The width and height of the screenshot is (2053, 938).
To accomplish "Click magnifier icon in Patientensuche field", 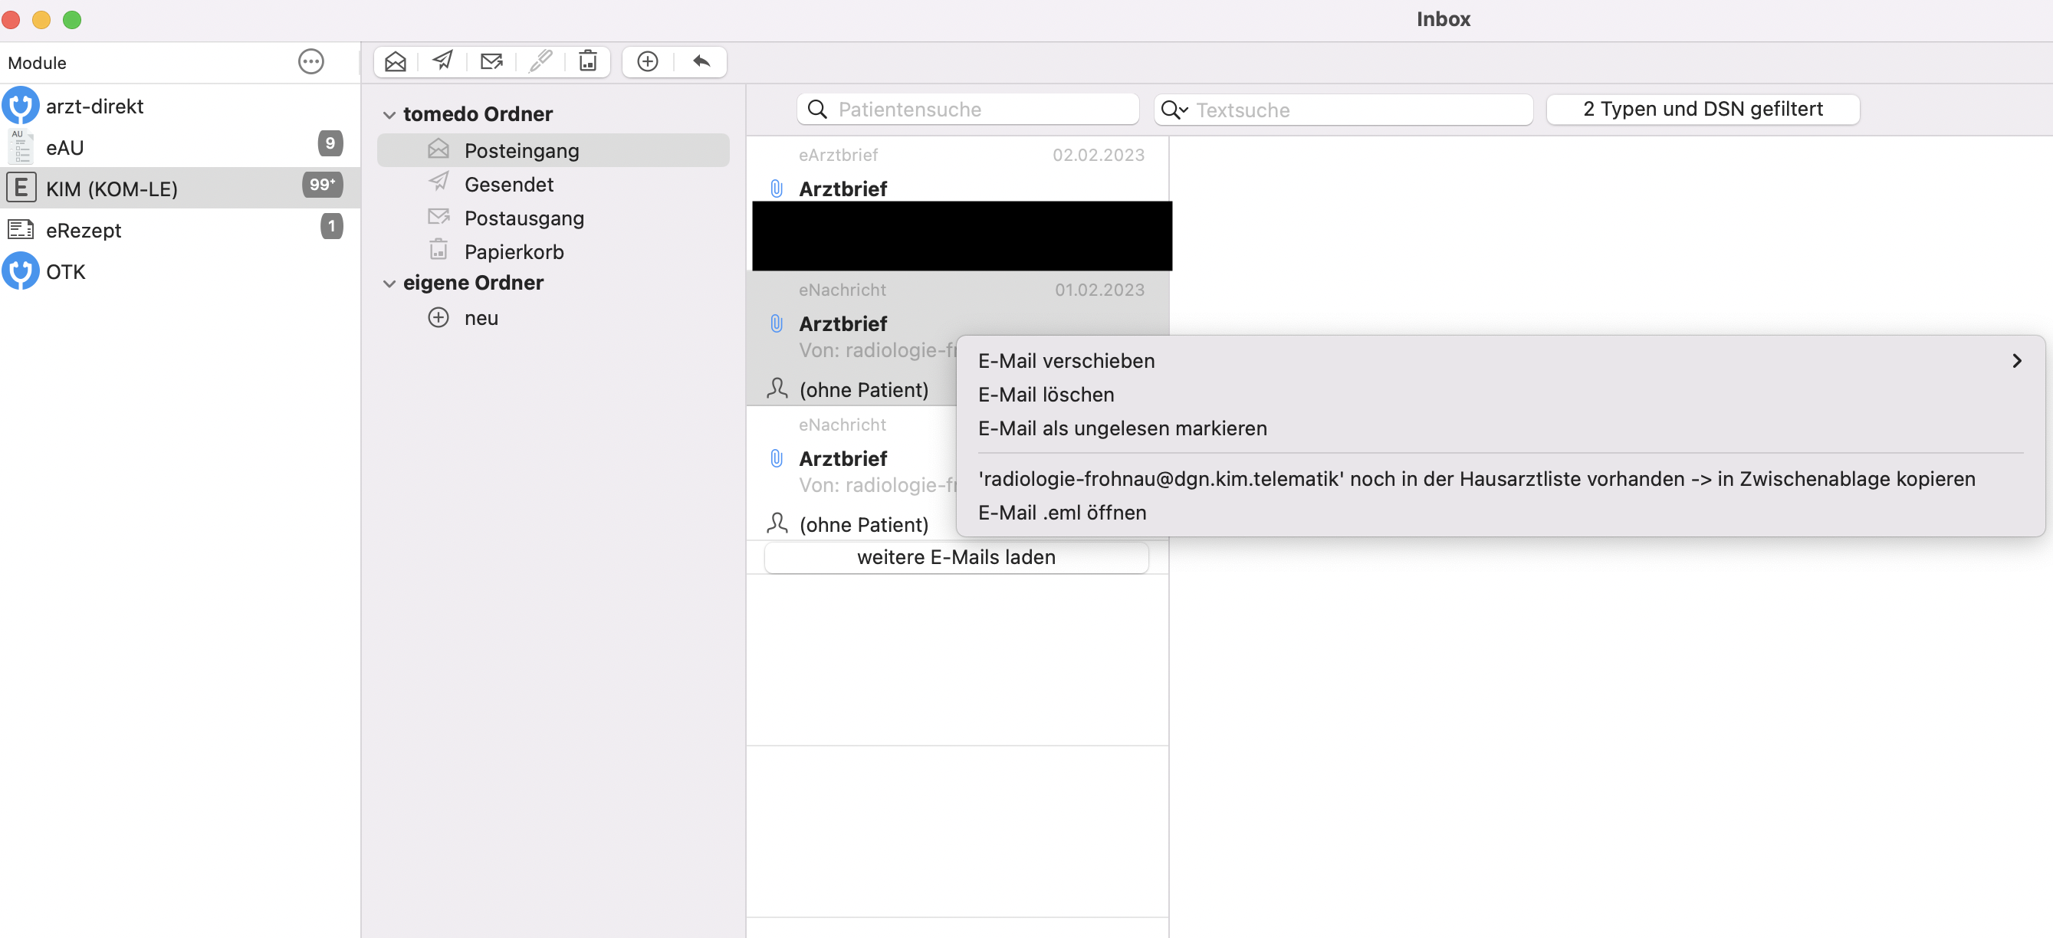I will (817, 109).
